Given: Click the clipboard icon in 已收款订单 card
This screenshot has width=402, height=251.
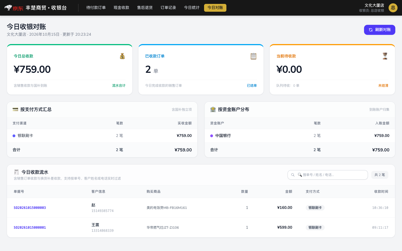Looking at the screenshot, I should tap(253, 56).
